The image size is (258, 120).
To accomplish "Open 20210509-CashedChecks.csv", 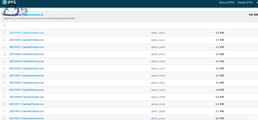I will tap(27, 97).
